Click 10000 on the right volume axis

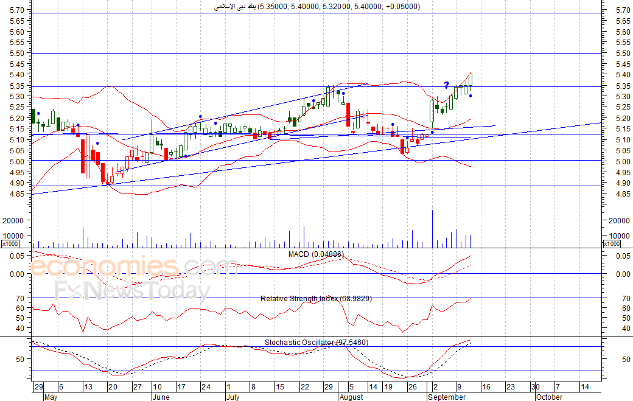click(619, 235)
